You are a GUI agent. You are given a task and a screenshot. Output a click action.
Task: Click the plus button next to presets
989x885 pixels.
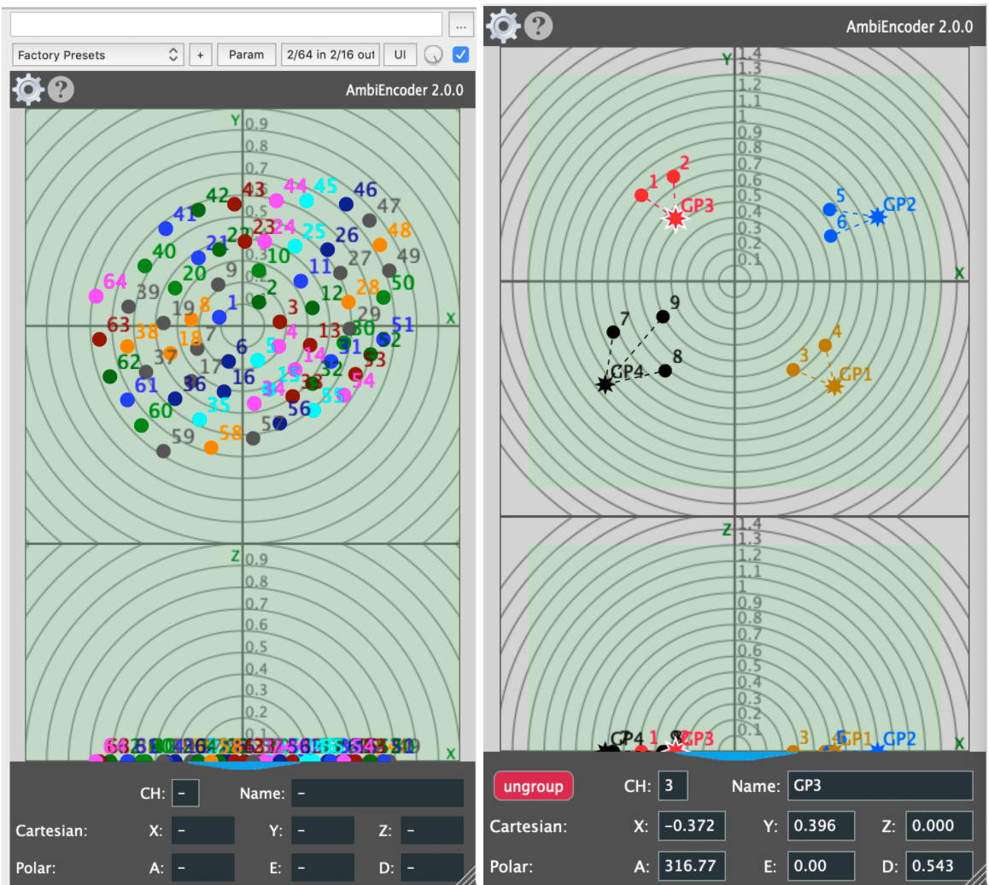point(201,55)
